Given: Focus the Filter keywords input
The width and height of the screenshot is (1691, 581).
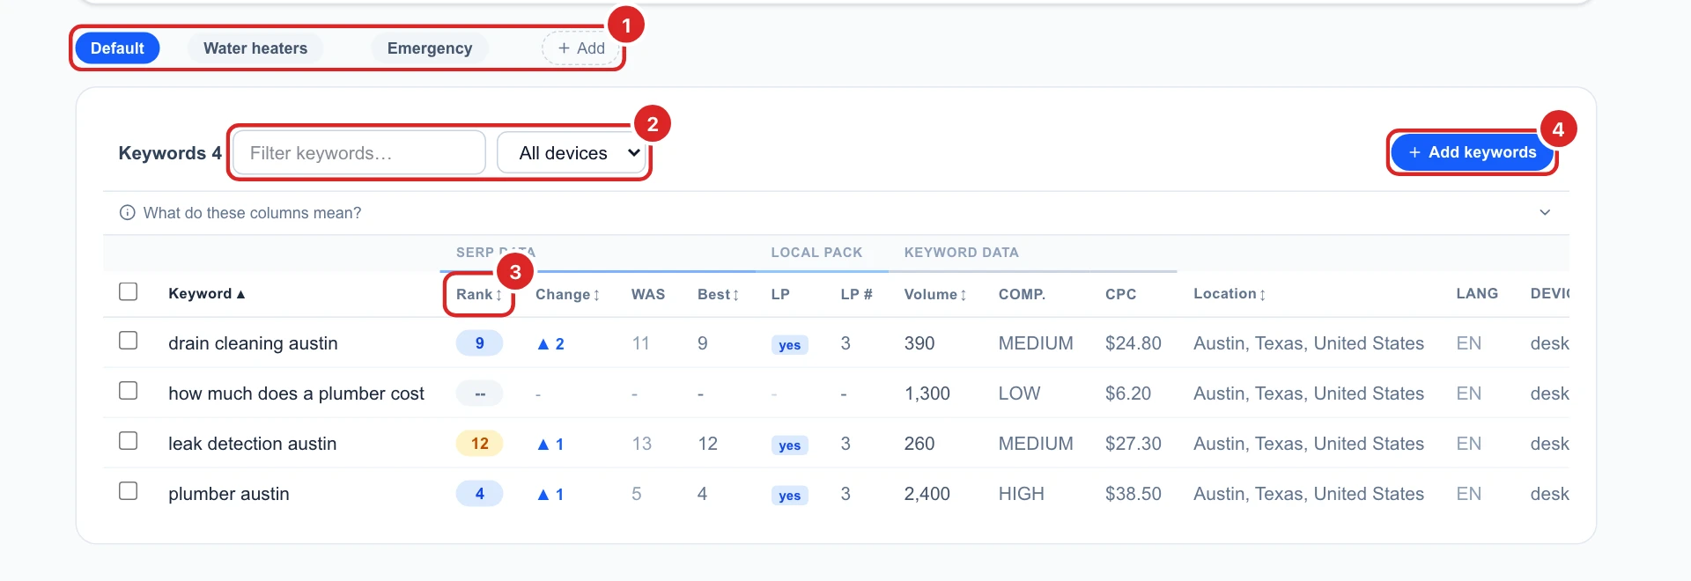Looking at the screenshot, I should pyautogui.click(x=359, y=153).
